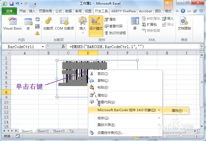Click the Use Relative References icon
The height and width of the screenshot is (141, 206).
(x=37, y=26)
